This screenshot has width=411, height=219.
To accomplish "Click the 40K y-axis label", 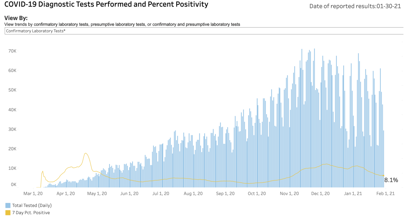I will (12, 110).
